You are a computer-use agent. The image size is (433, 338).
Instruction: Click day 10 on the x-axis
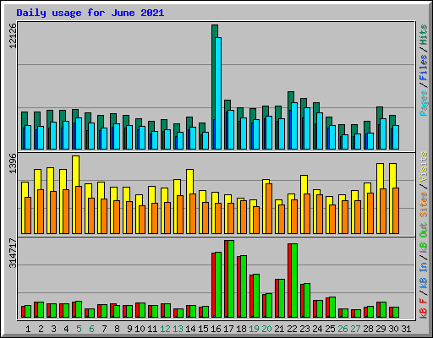tap(140, 329)
